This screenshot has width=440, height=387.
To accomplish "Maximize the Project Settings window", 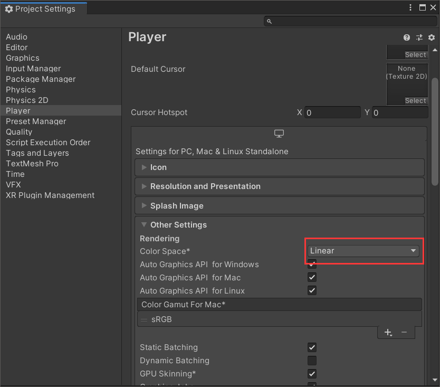I will coord(422,7).
